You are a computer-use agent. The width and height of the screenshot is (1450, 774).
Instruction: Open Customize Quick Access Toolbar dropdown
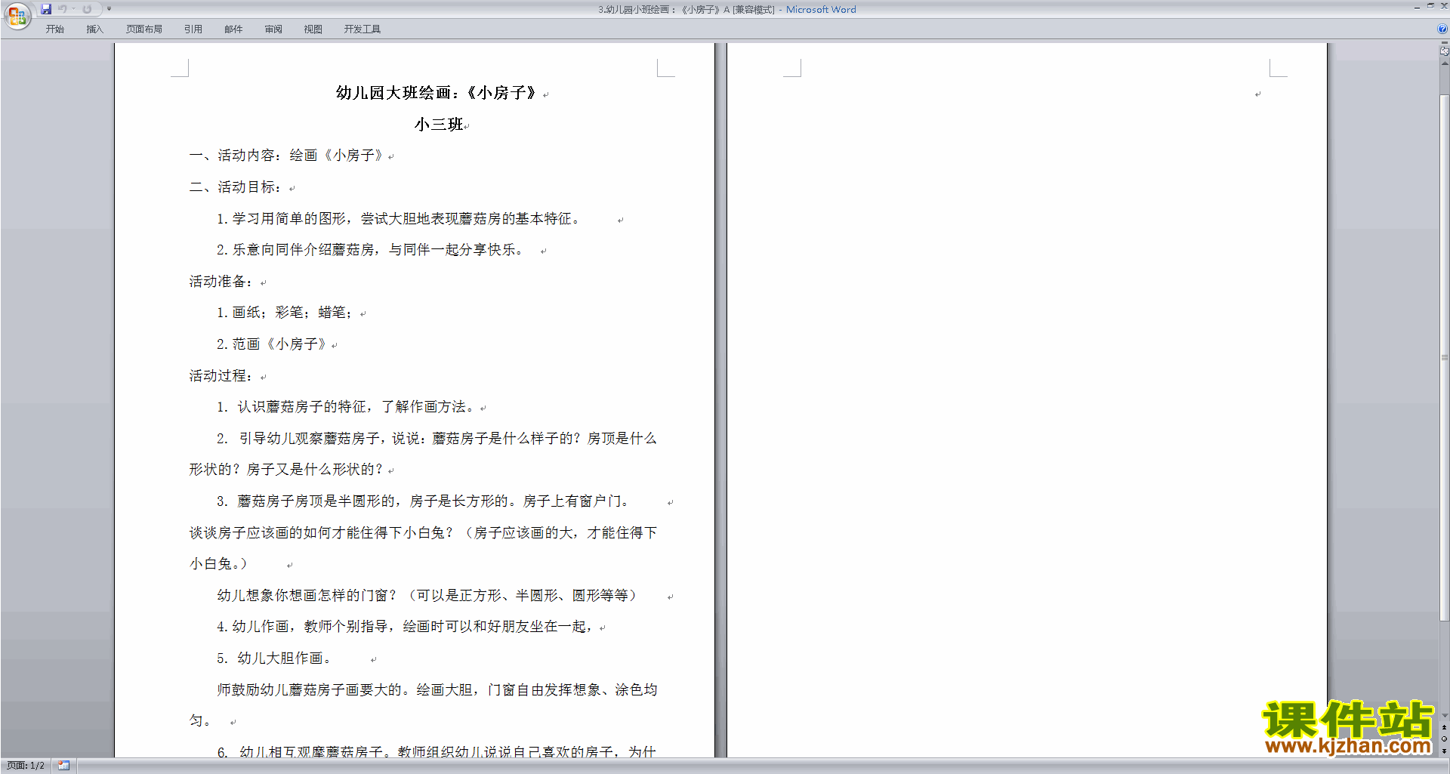tap(109, 9)
